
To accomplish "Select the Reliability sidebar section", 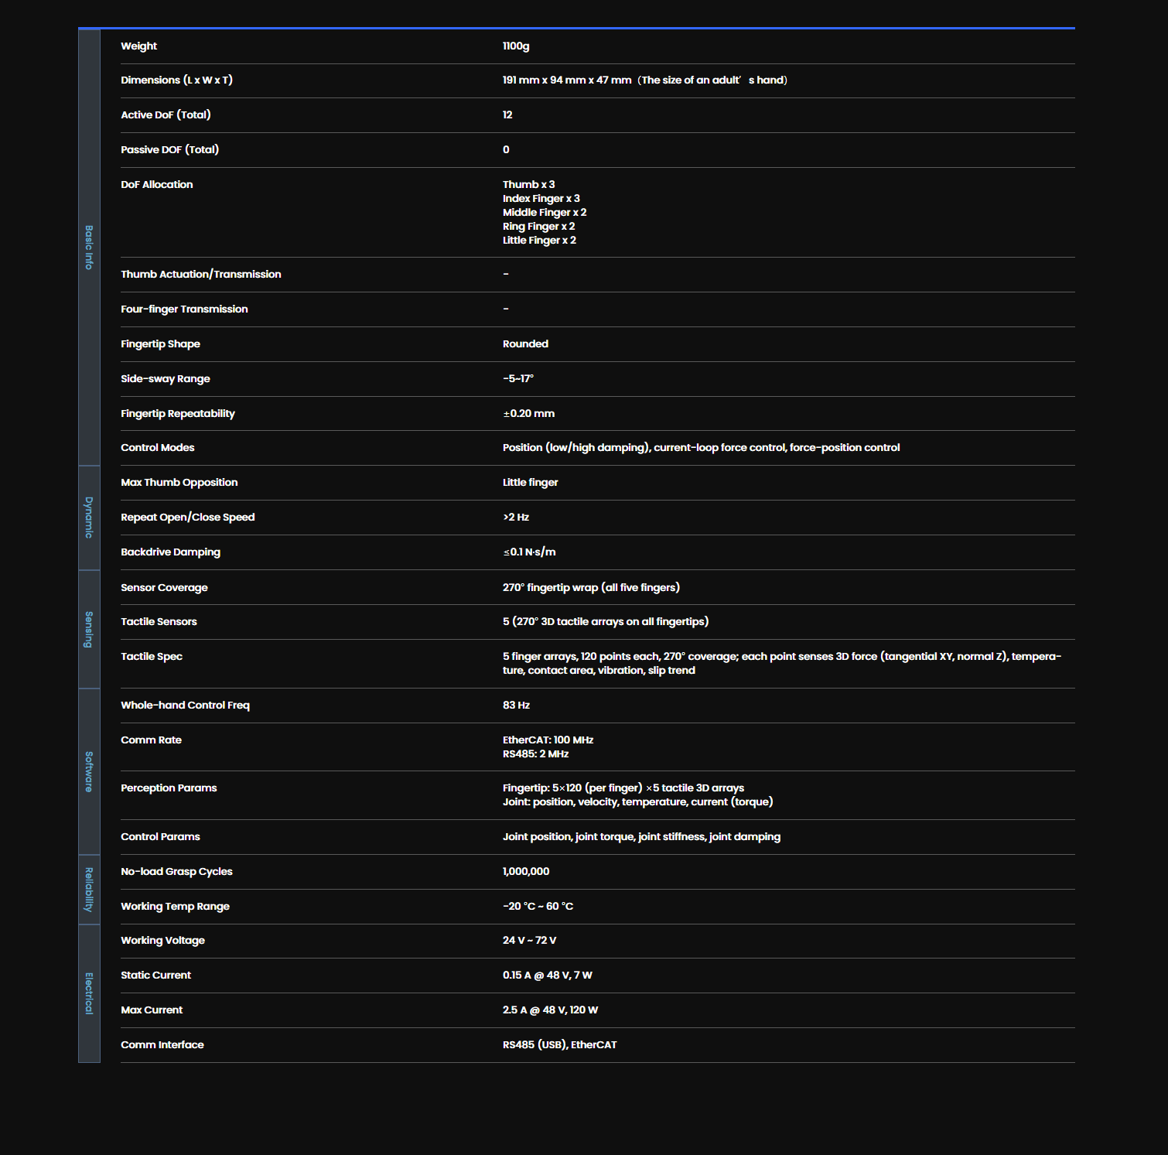I will pyautogui.click(x=89, y=890).
